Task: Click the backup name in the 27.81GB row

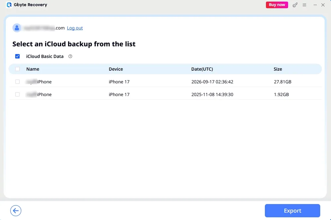Action: [39, 82]
